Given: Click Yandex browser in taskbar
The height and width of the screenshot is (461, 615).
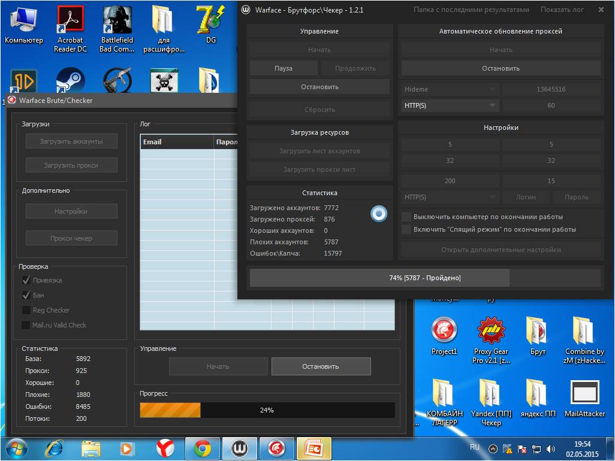Looking at the screenshot, I should [x=165, y=447].
